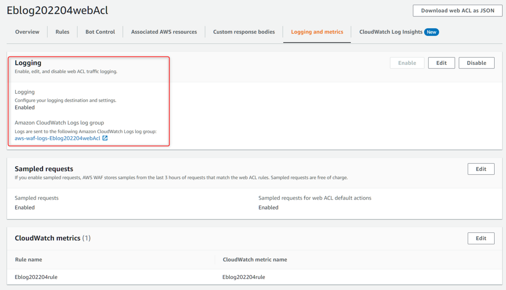Click Enabled under Sampled requests label

pyautogui.click(x=25, y=208)
